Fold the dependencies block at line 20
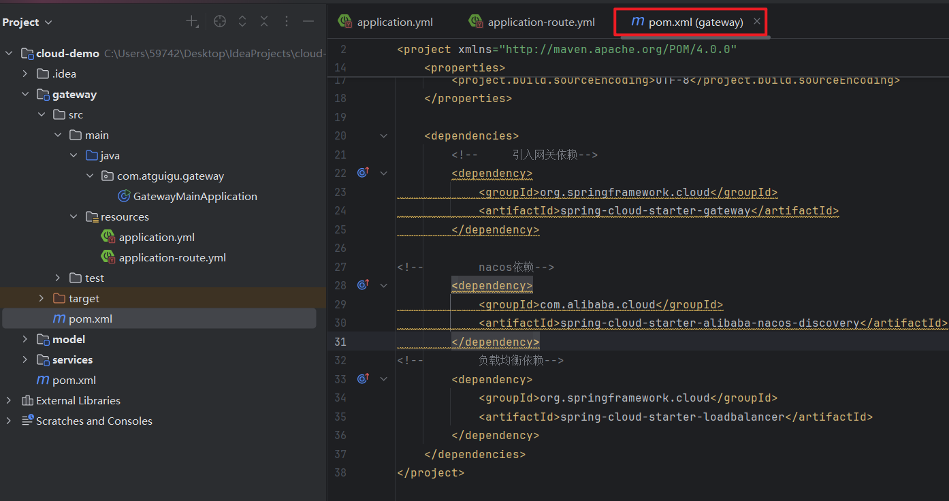 (x=384, y=135)
